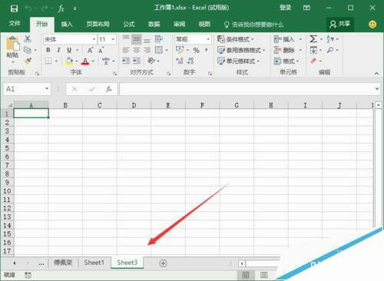The image size is (384, 281).
Task: Toggle Bold formatting
Action: pos(48,50)
